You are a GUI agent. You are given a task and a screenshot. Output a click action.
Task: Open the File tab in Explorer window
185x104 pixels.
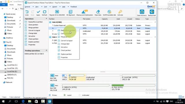click(4, 5)
